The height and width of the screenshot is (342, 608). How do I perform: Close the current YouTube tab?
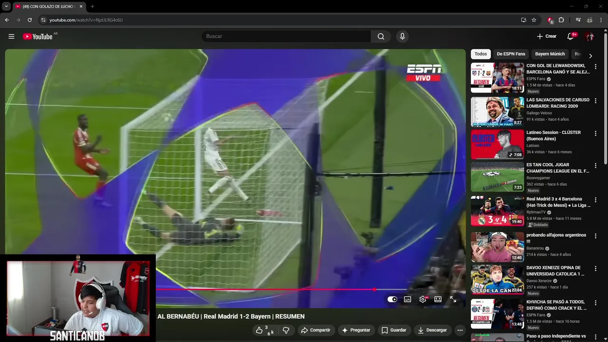(81, 7)
